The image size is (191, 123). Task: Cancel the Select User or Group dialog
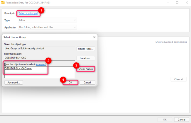pyautogui.click(x=87, y=83)
